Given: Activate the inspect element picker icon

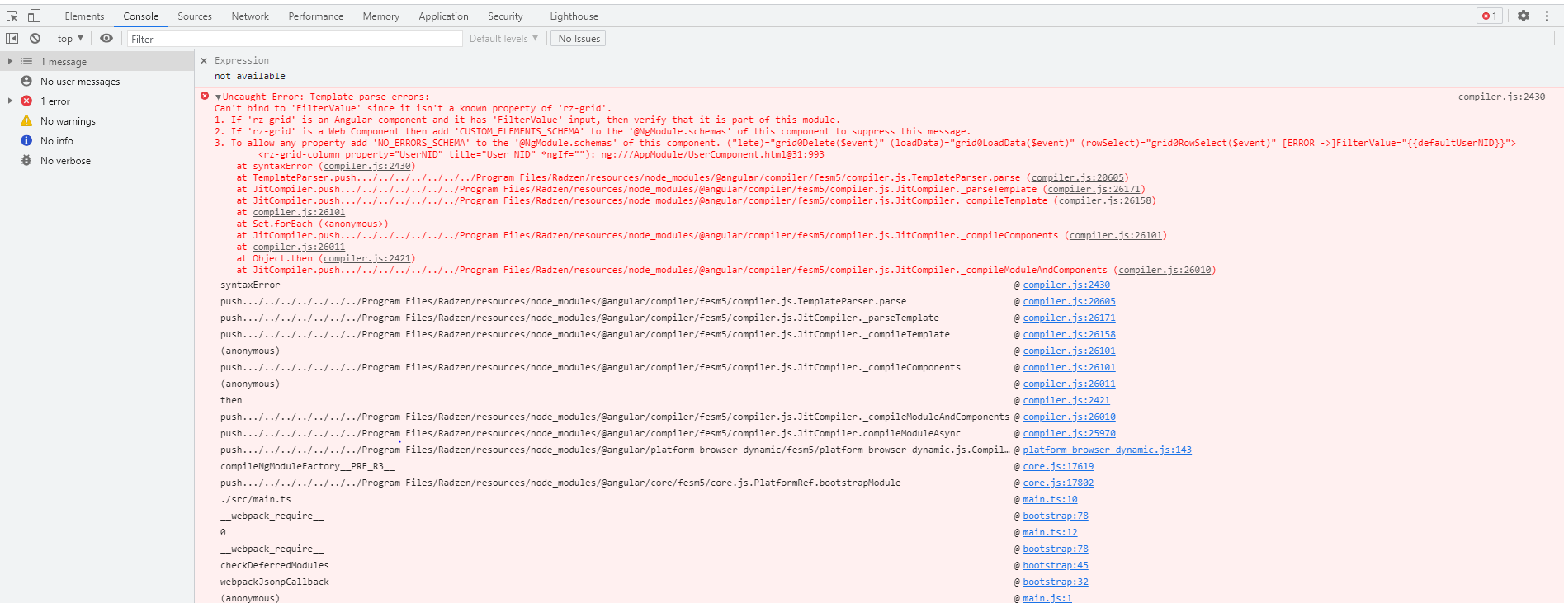Looking at the screenshot, I should click(12, 16).
